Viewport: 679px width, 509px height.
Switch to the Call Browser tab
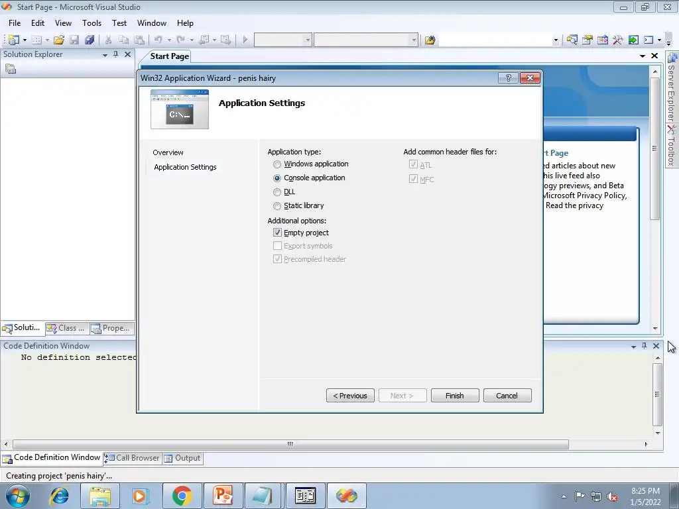[133, 458]
